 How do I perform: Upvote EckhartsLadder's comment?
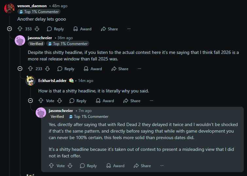[41, 101]
